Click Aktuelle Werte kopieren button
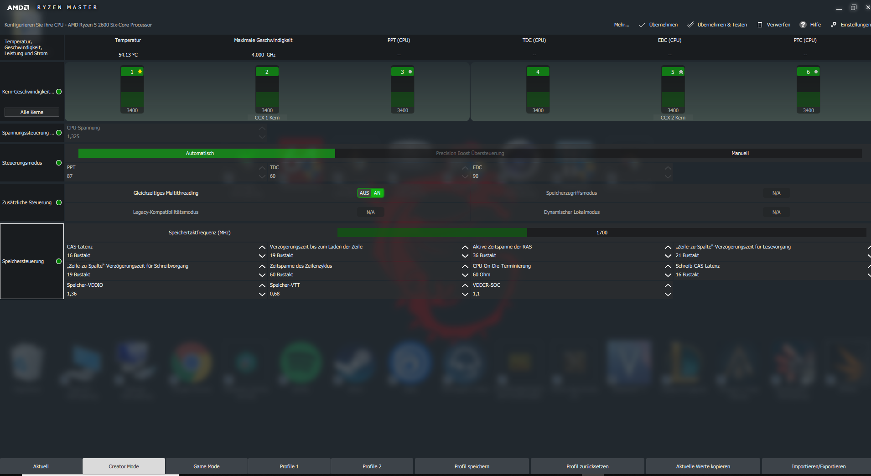Image resolution: width=871 pixels, height=476 pixels. pyautogui.click(x=703, y=466)
